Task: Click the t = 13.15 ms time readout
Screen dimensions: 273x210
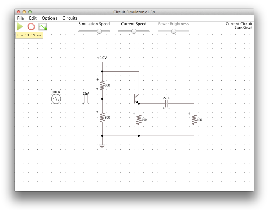Action: (29, 35)
